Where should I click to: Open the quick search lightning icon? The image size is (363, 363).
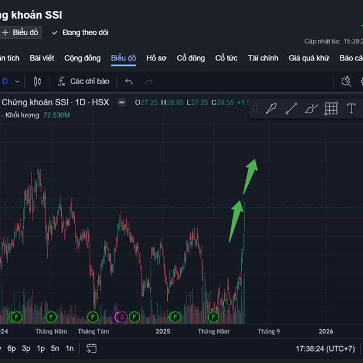346,82
